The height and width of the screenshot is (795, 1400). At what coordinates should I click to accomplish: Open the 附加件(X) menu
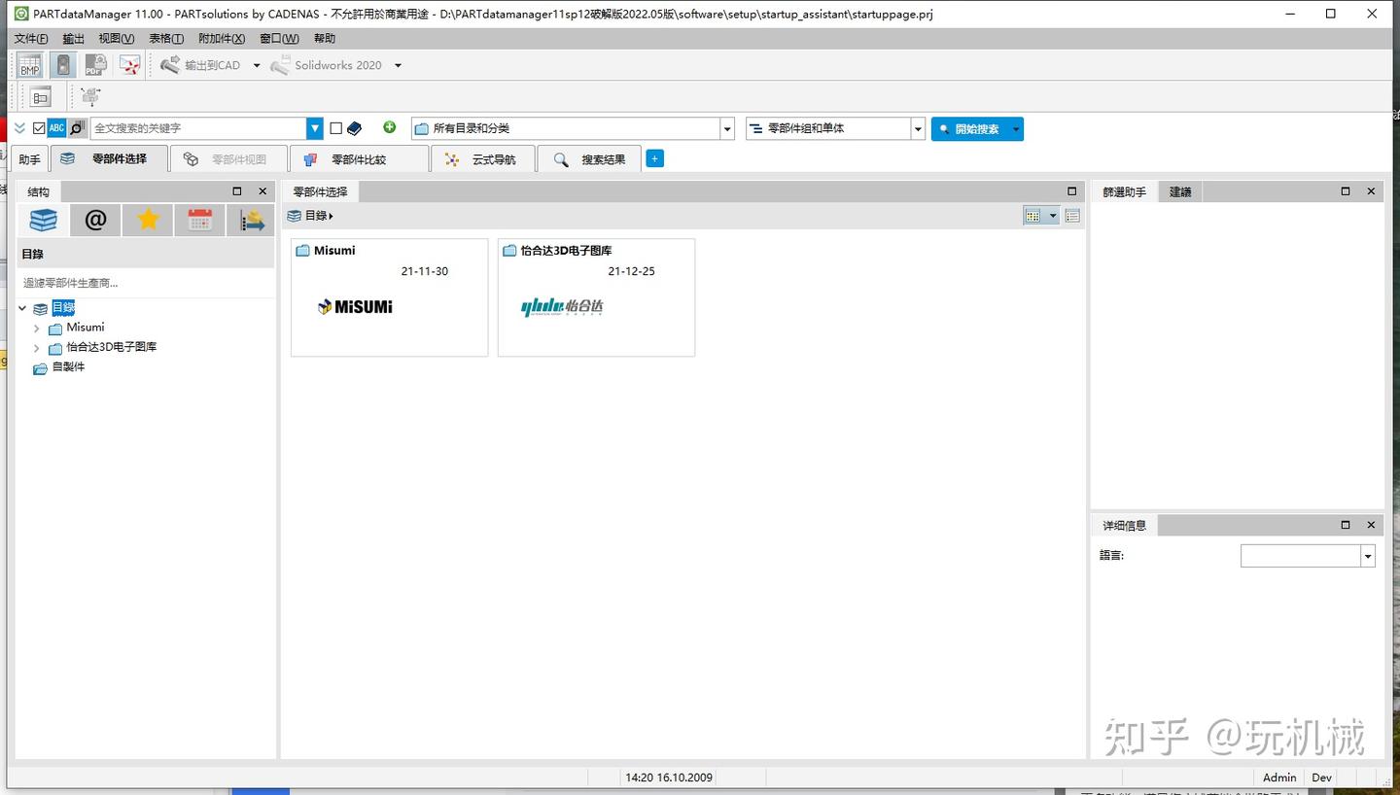tap(222, 39)
